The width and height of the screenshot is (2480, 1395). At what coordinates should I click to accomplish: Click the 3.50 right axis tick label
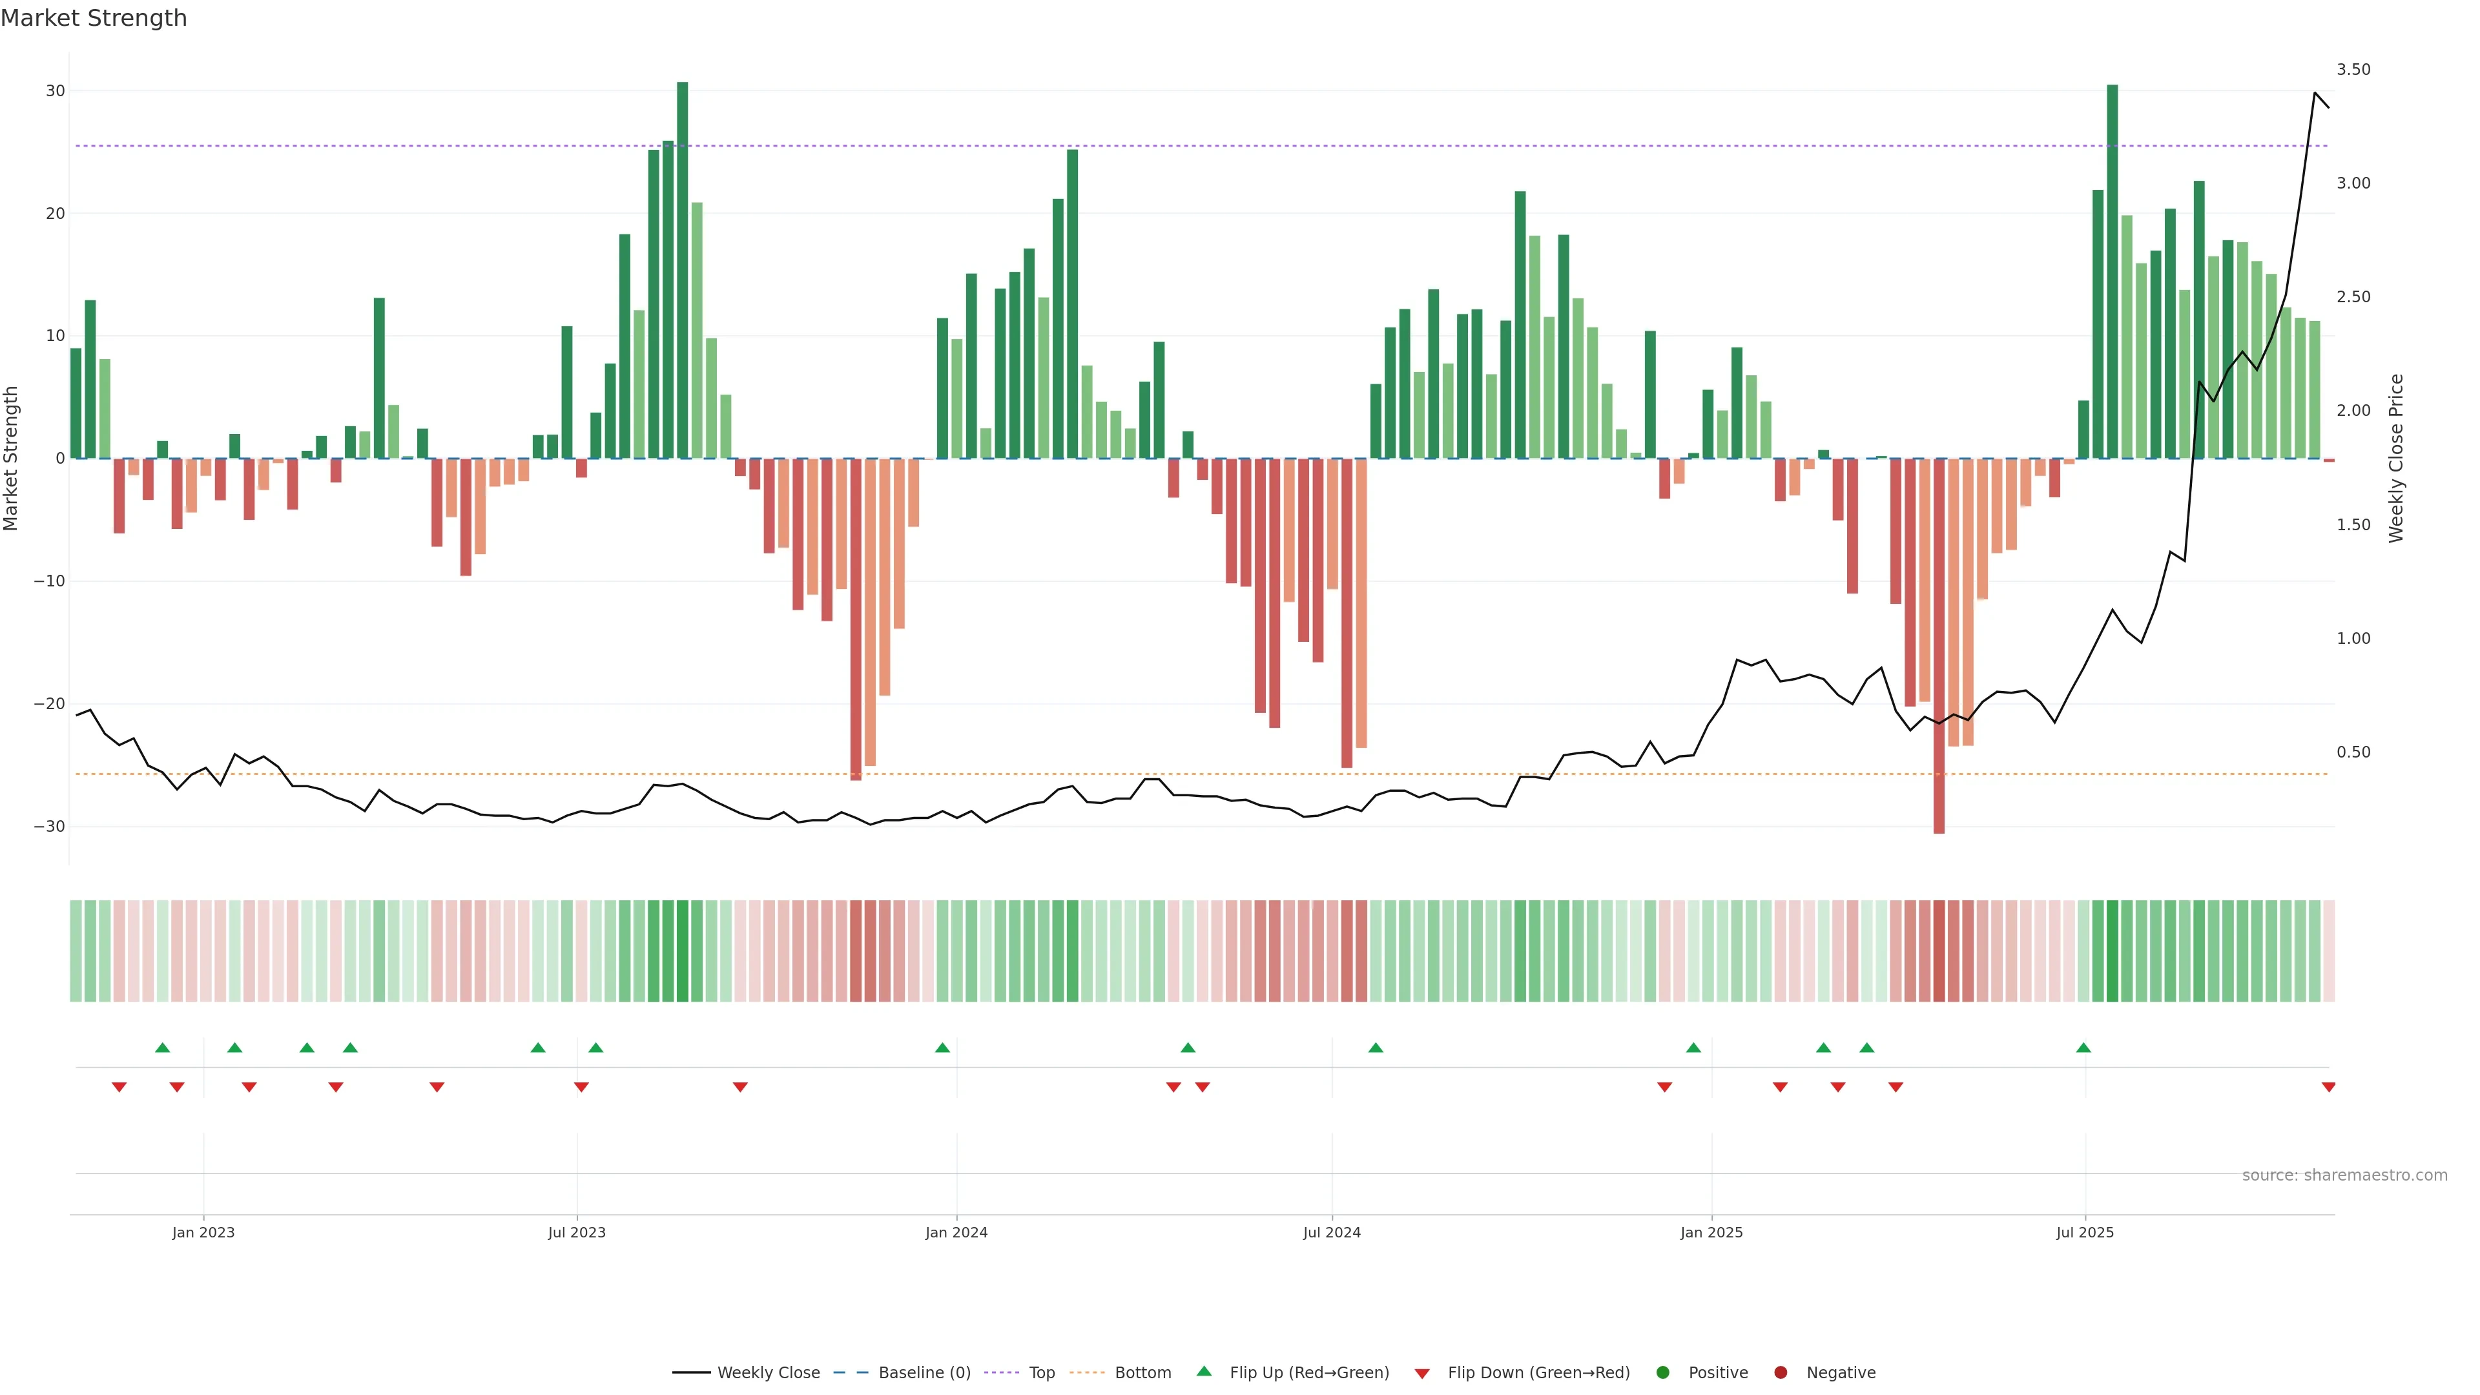2353,69
